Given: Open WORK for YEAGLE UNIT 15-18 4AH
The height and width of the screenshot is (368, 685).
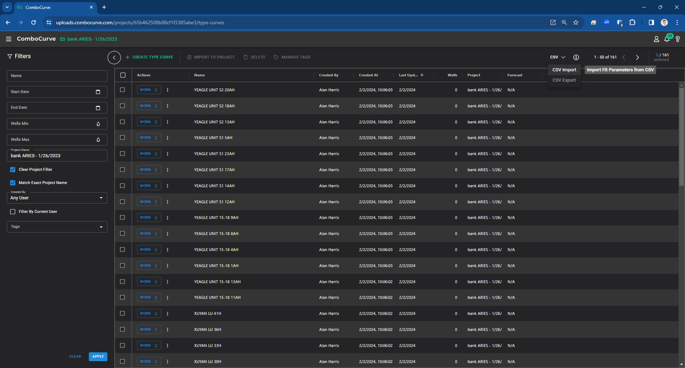Looking at the screenshot, I should coord(149,250).
